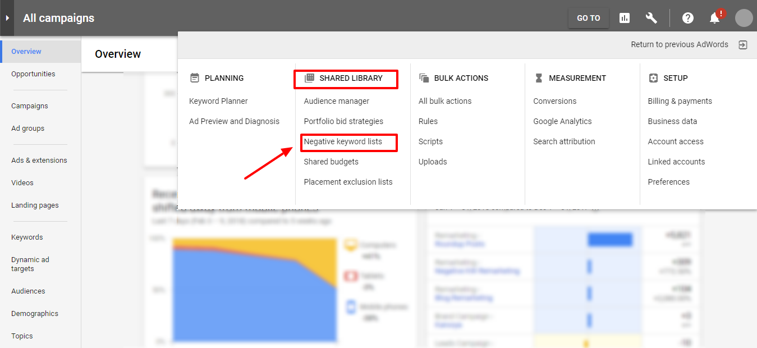Image resolution: width=757 pixels, height=348 pixels.
Task: Click the All campaigns title
Action: tap(58, 18)
